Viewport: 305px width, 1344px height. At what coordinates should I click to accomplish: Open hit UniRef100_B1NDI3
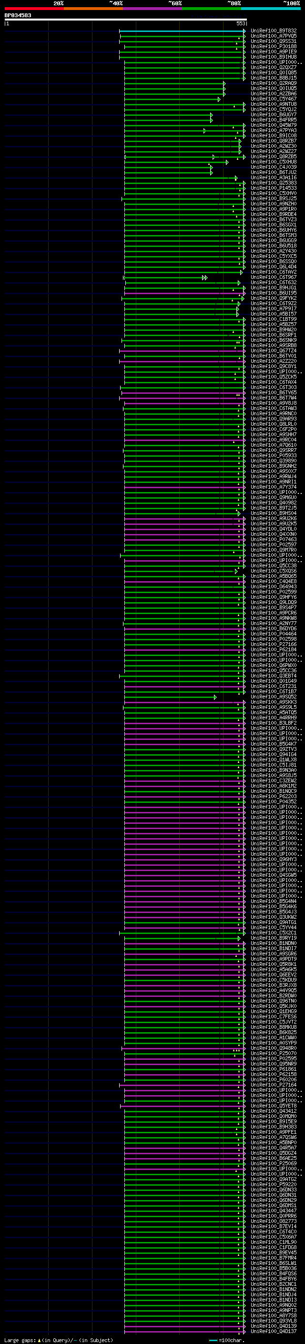click(273, 1300)
